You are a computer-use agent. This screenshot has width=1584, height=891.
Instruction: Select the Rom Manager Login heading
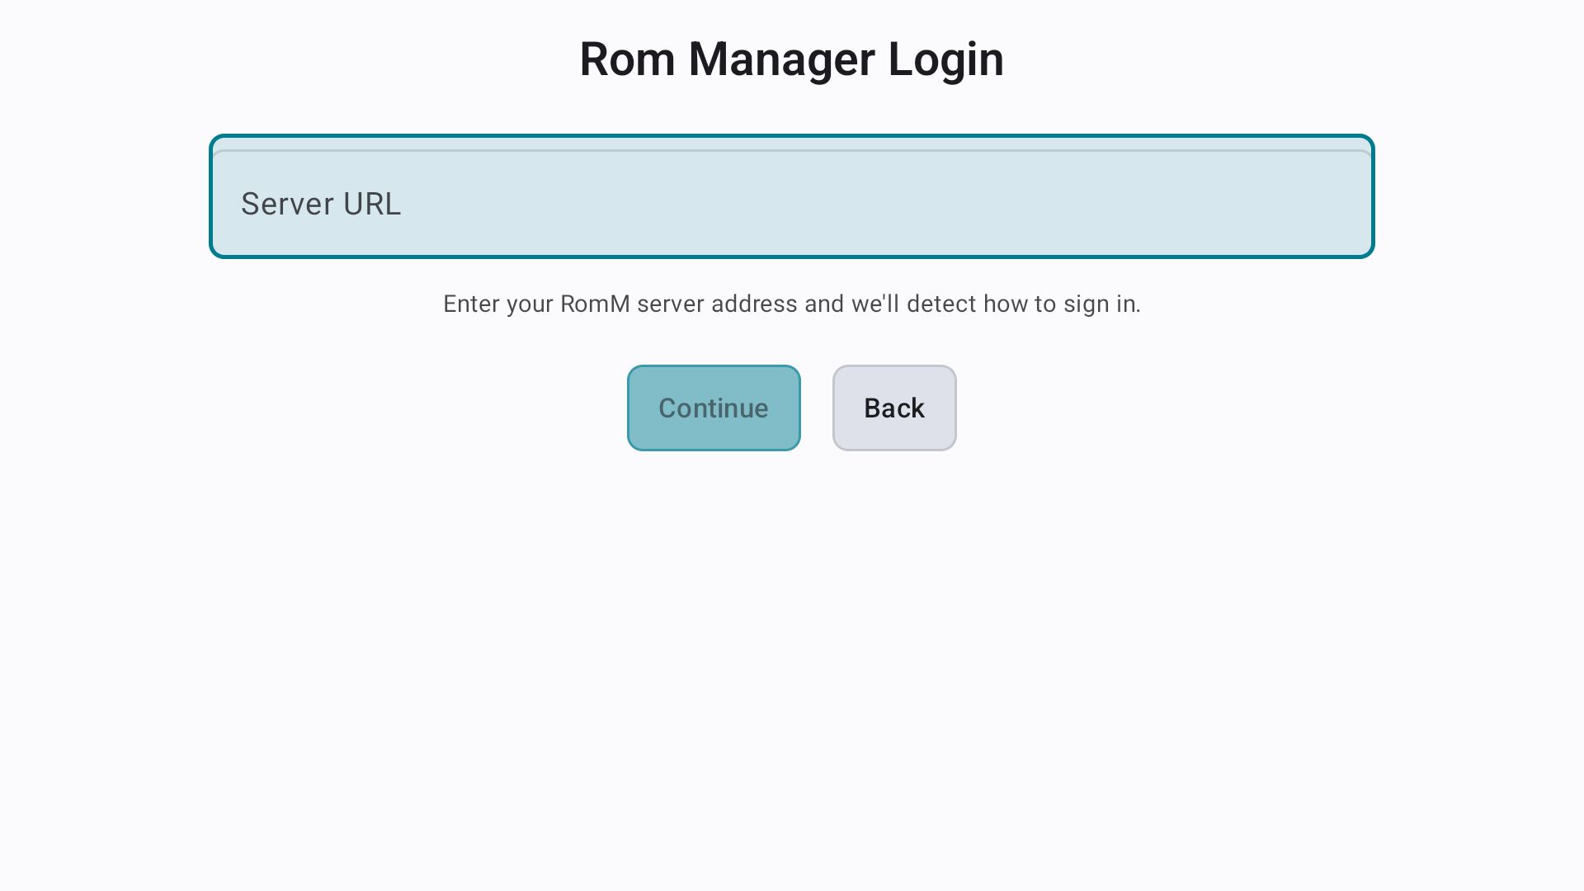tap(792, 59)
